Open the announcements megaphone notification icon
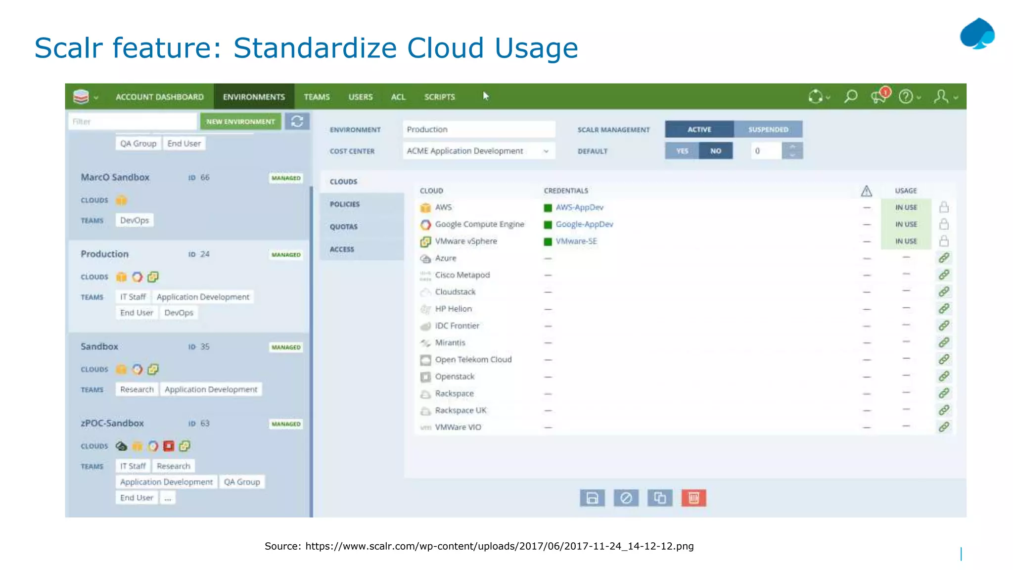 point(879,96)
